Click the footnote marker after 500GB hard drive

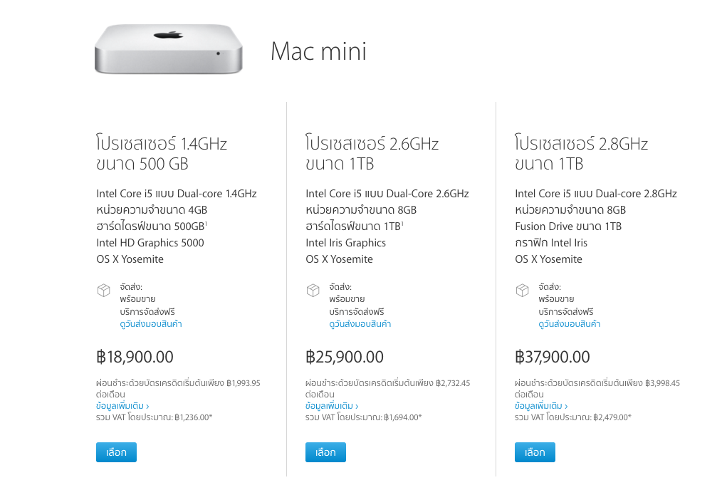pos(206,224)
